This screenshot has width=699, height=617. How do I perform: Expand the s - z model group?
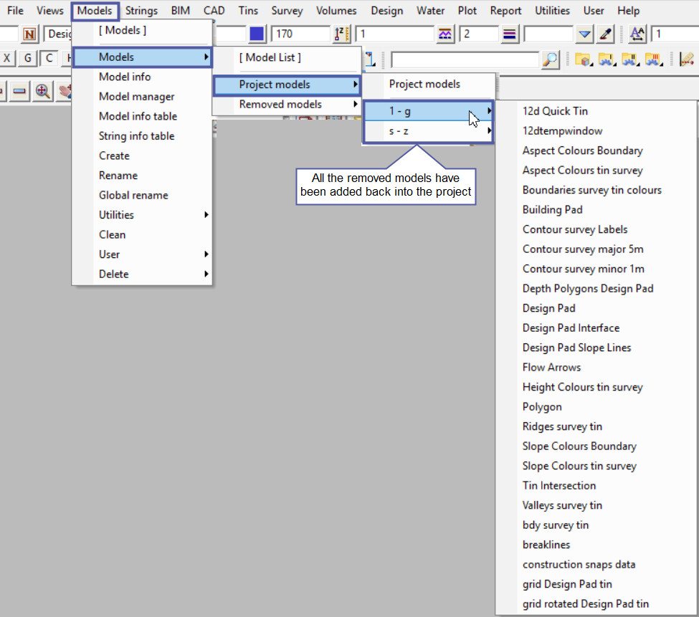tap(429, 131)
